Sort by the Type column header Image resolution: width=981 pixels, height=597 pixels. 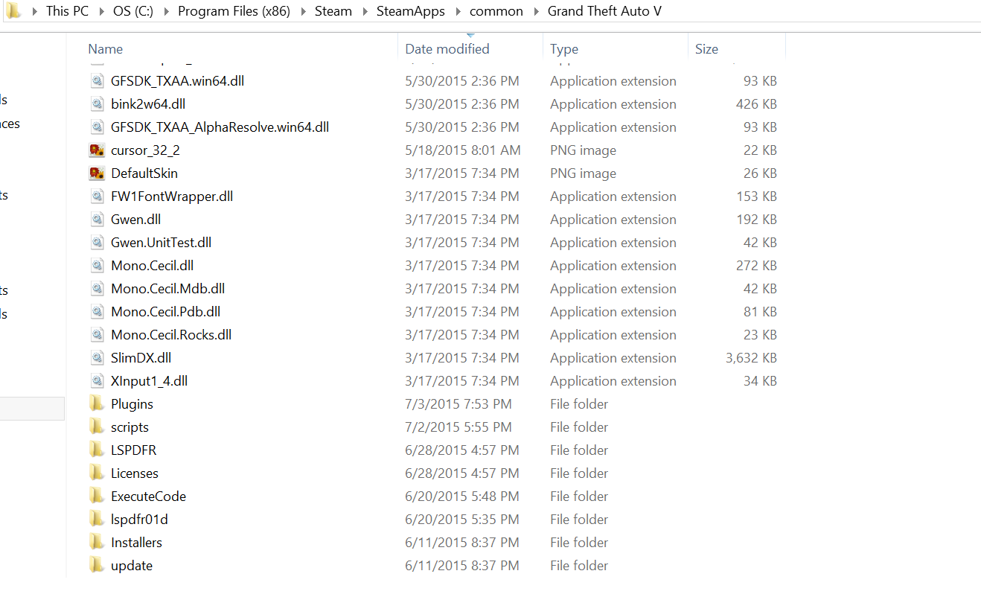pyautogui.click(x=564, y=49)
